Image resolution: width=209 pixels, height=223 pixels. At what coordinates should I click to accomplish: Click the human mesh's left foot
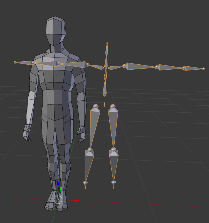tap(50, 202)
